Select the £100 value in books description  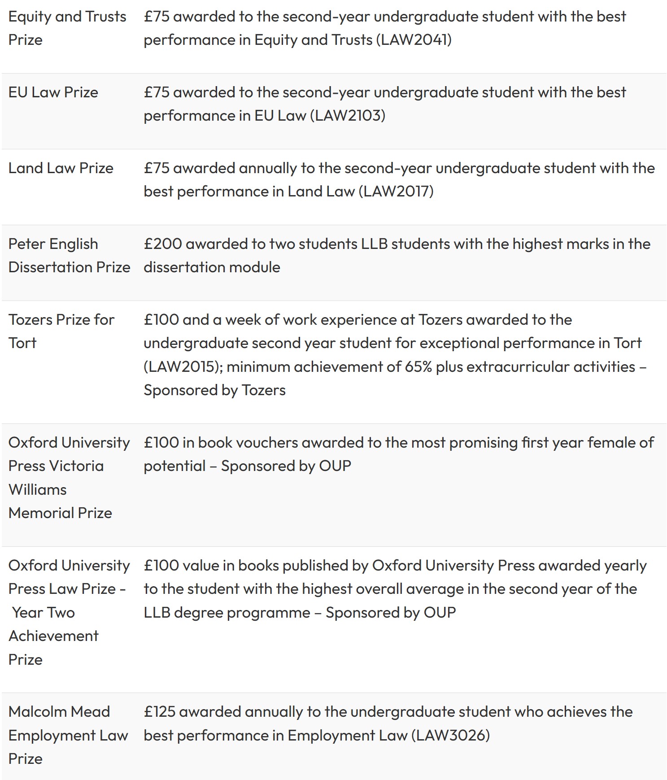(395, 589)
